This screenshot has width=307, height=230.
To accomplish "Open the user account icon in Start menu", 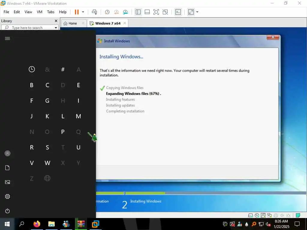I will tap(7, 153).
